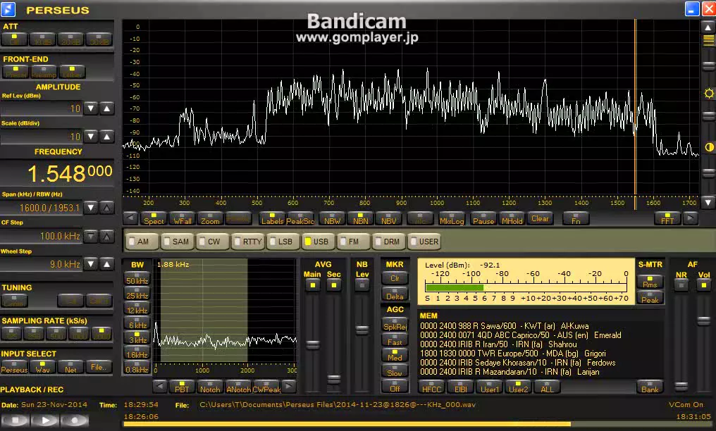
Task: Click the brightness sun icon
Action: click(709, 94)
